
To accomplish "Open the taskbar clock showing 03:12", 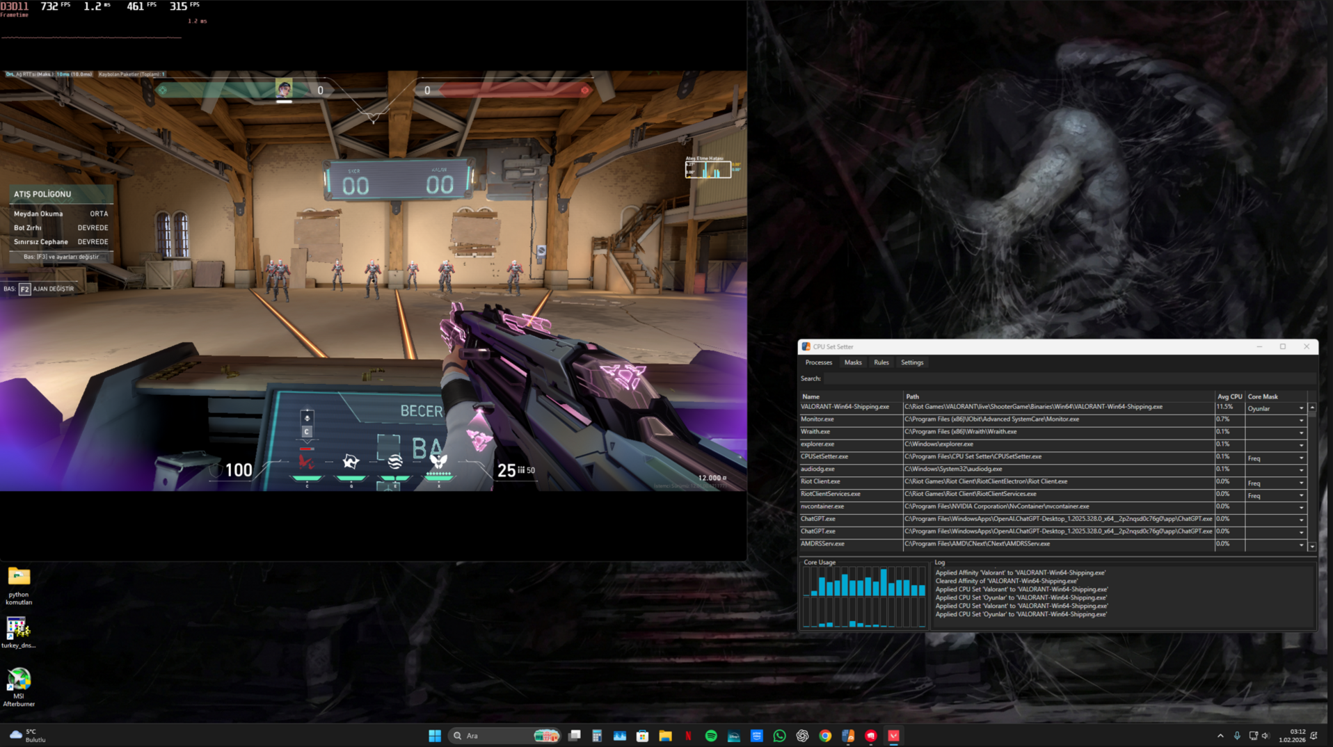I will click(1292, 736).
